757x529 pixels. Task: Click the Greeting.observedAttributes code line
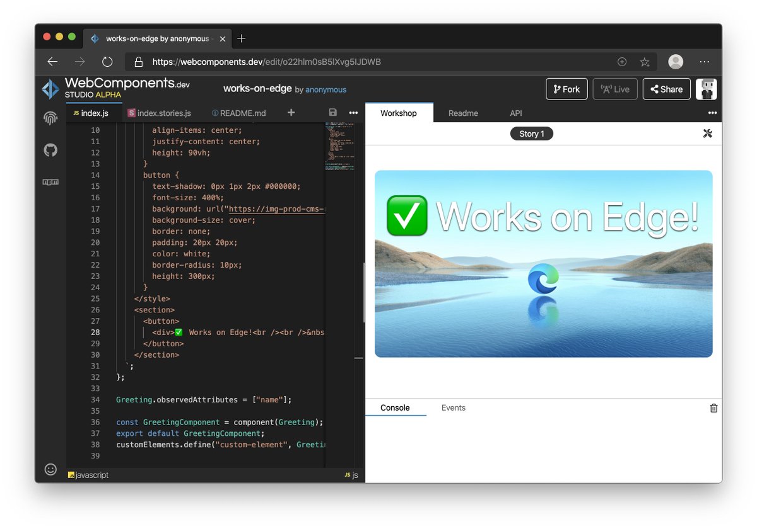pyautogui.click(x=204, y=399)
